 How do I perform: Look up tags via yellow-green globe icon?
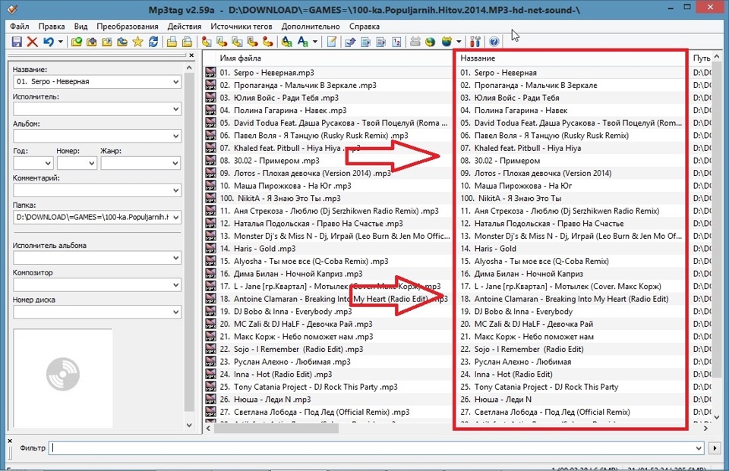tap(431, 42)
